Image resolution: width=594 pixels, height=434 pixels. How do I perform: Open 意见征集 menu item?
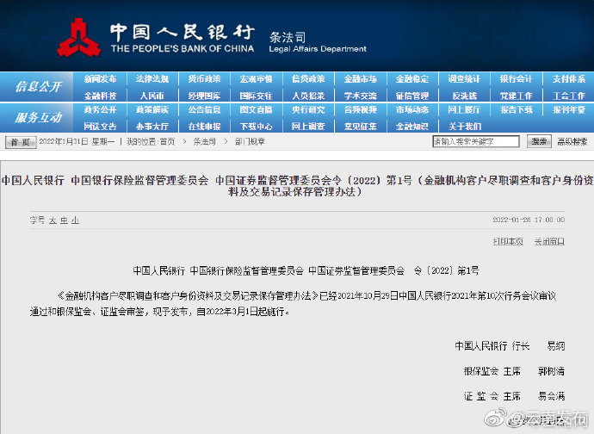tap(360, 127)
